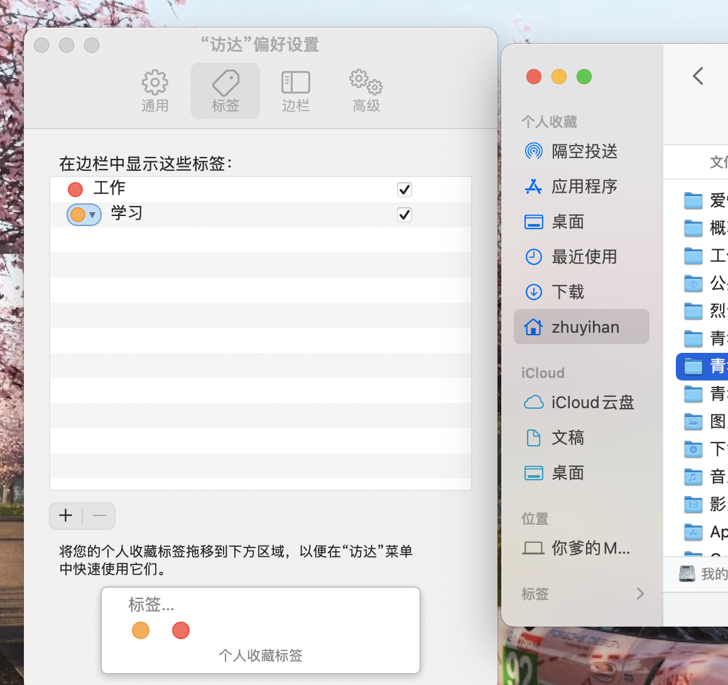Open 下载 downloads icon in sidebar
The height and width of the screenshot is (685, 728).
pos(533,292)
